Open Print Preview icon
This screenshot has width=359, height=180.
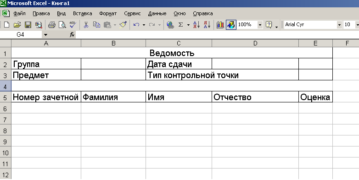tap(62, 24)
